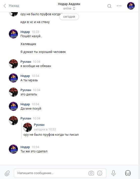Open Нодар Авдоян title in header
Screen dimensions: 140x179
pyautogui.click(x=69, y=4)
